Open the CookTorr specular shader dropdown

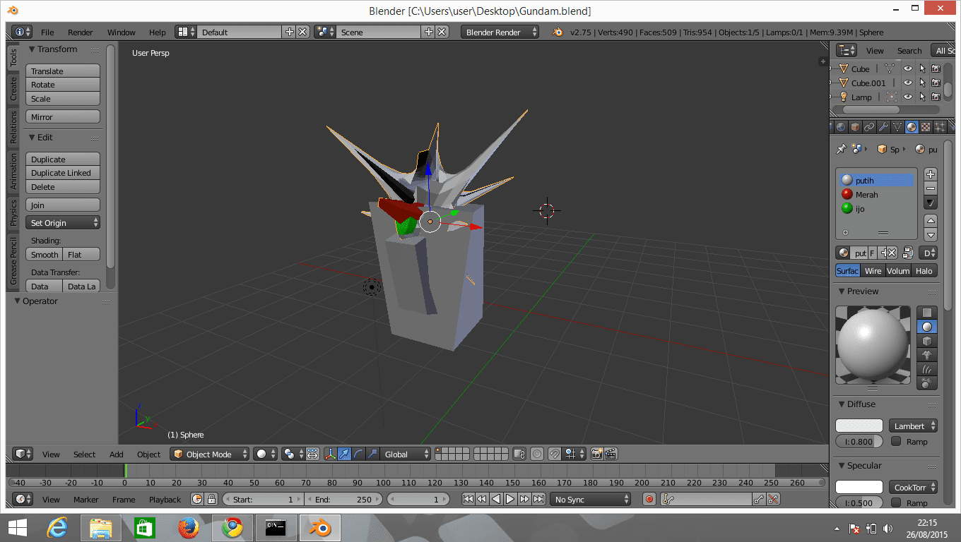913,488
